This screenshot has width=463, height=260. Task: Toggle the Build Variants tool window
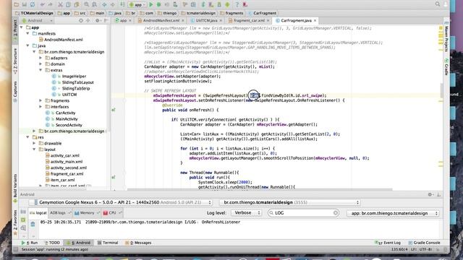pos(15,188)
